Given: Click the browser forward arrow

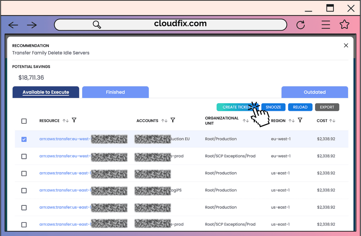Looking at the screenshot, I should click(32, 25).
